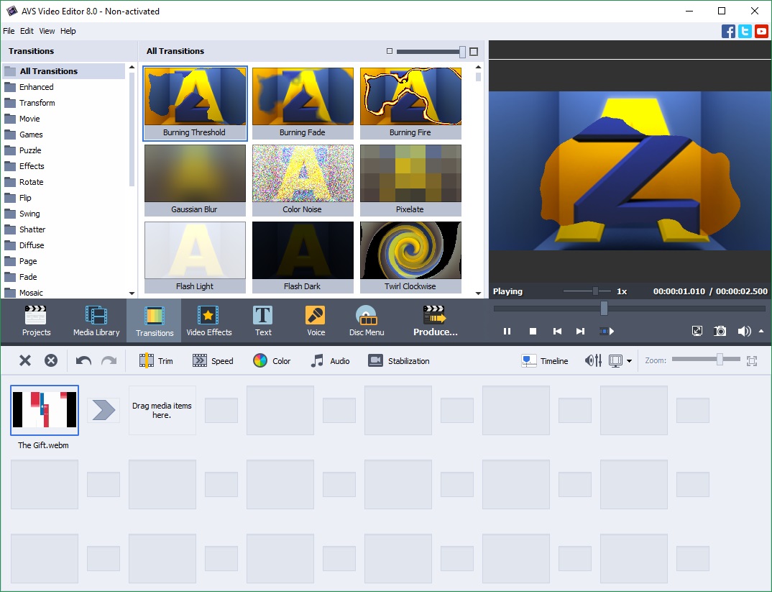The height and width of the screenshot is (592, 772).
Task: Select the Puzzle transitions folder
Action: tap(64, 150)
